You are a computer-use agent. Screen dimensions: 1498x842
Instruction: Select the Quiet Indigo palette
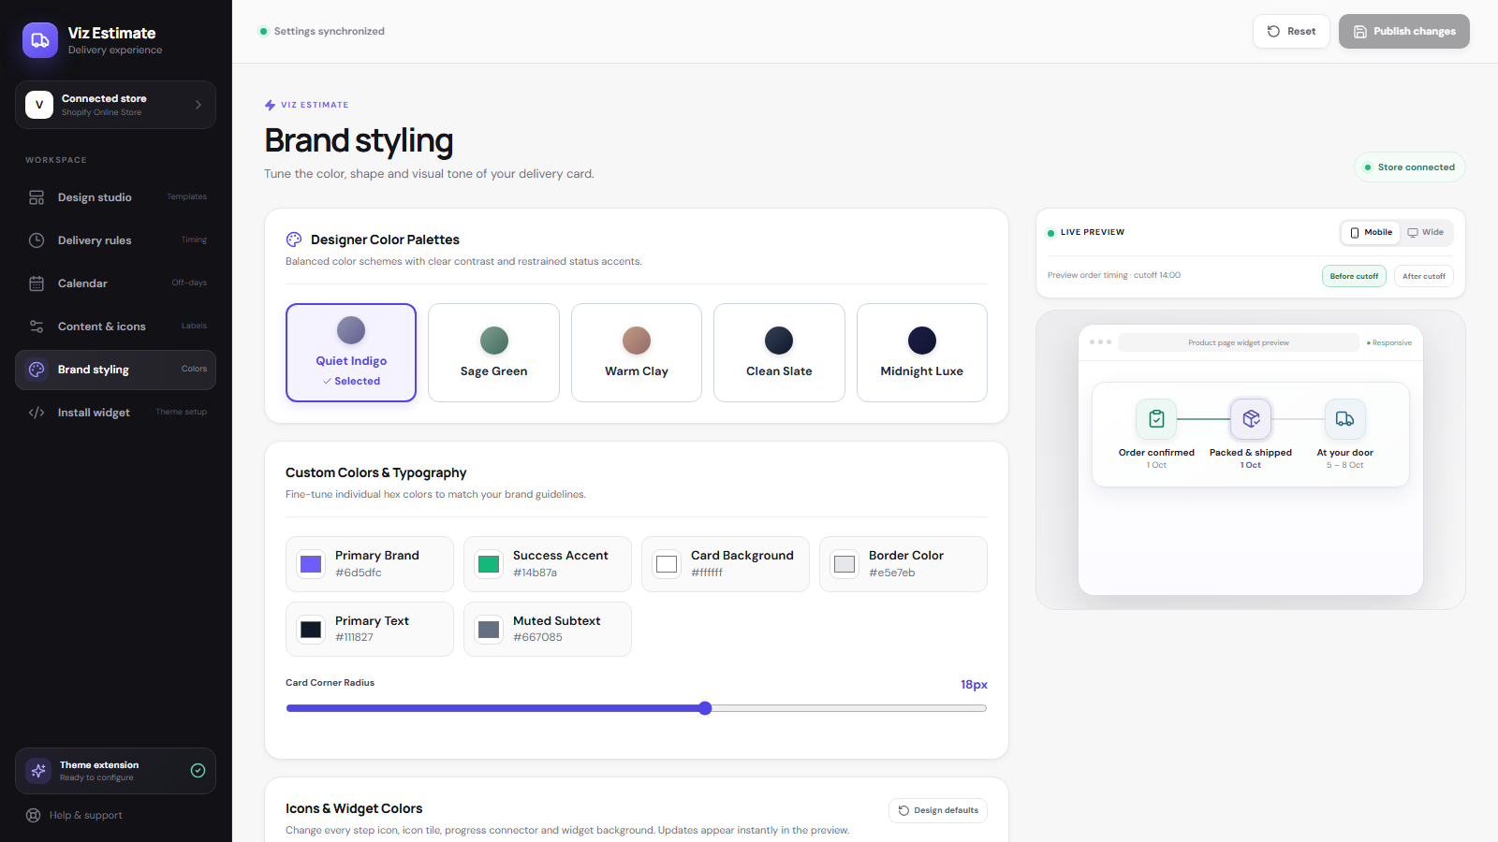(x=351, y=353)
